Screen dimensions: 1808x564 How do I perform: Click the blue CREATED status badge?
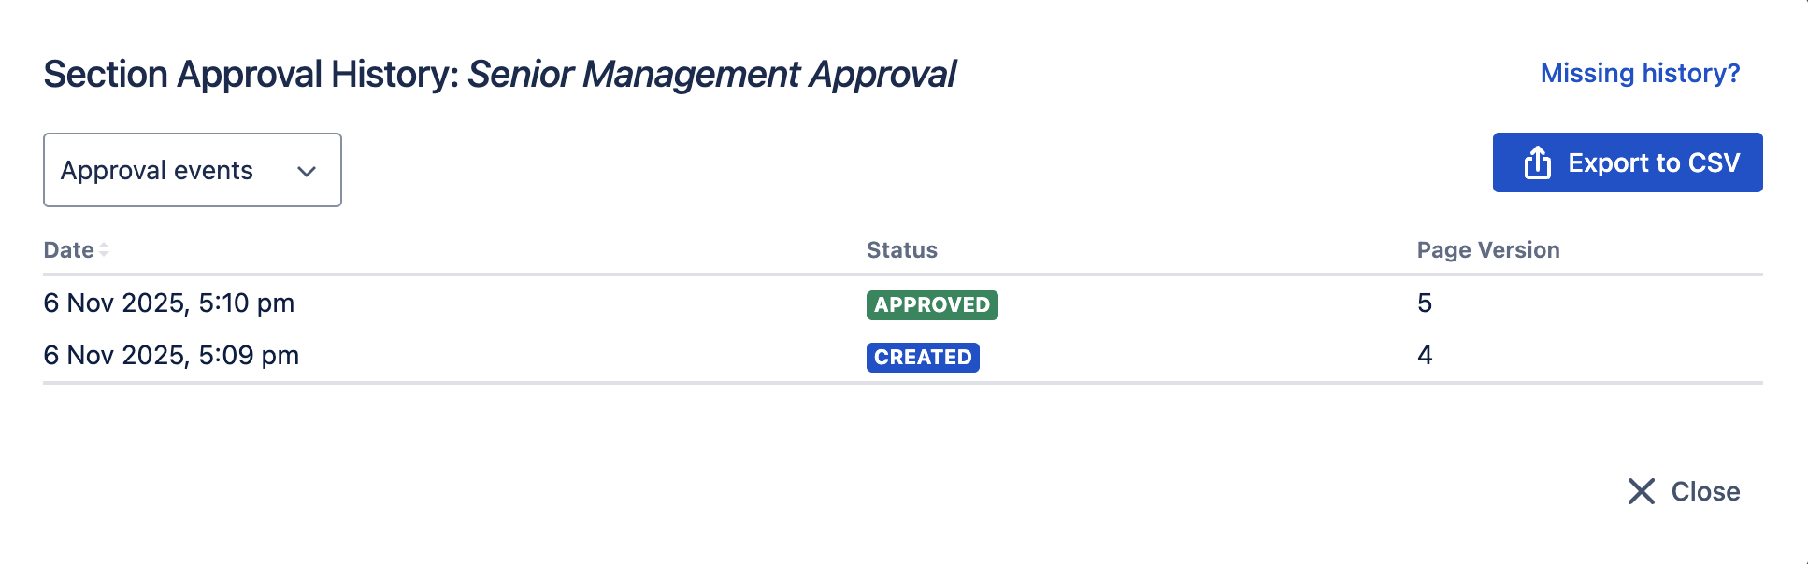[922, 357]
